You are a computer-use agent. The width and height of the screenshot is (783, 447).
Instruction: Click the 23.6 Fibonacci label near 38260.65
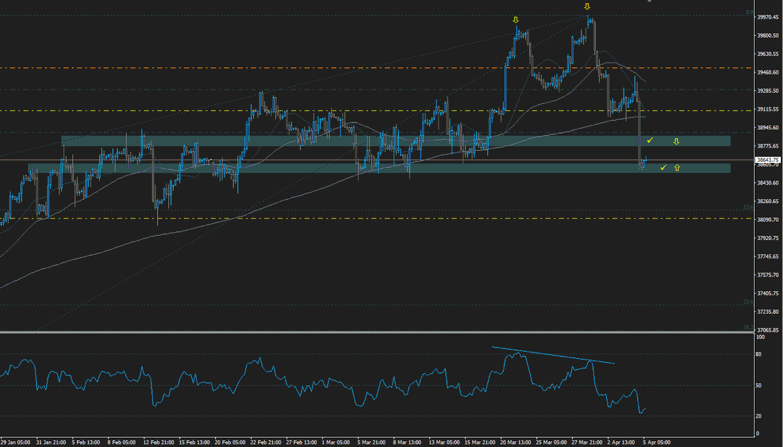[x=748, y=208]
